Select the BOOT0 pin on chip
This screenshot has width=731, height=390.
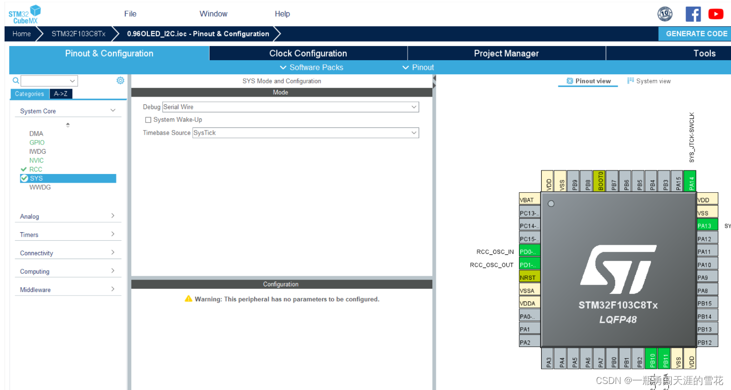pyautogui.click(x=599, y=180)
